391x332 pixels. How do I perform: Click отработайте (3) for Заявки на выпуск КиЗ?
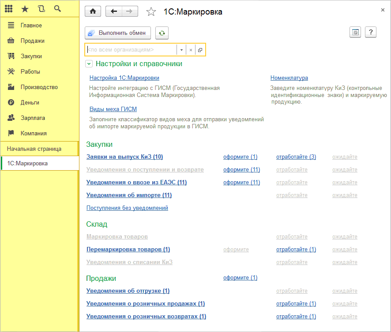click(296, 157)
